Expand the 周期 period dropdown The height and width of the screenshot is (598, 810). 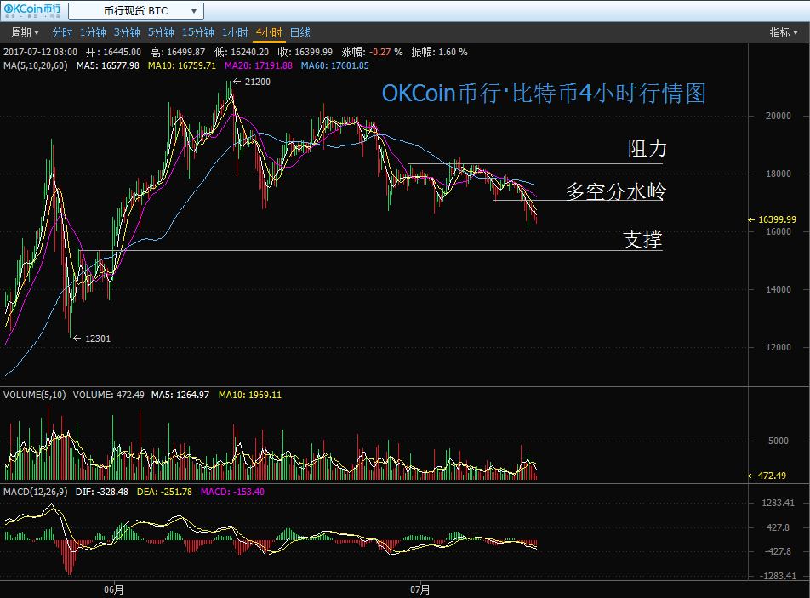(25, 32)
